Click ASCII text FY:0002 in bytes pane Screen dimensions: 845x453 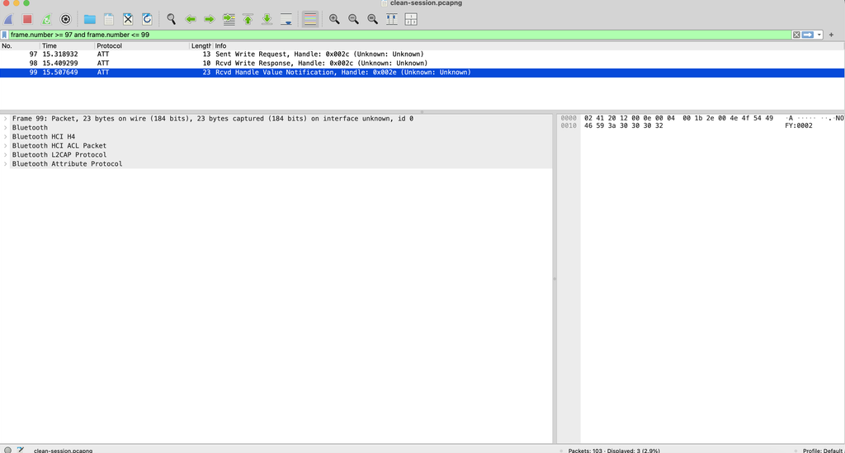[x=799, y=125]
